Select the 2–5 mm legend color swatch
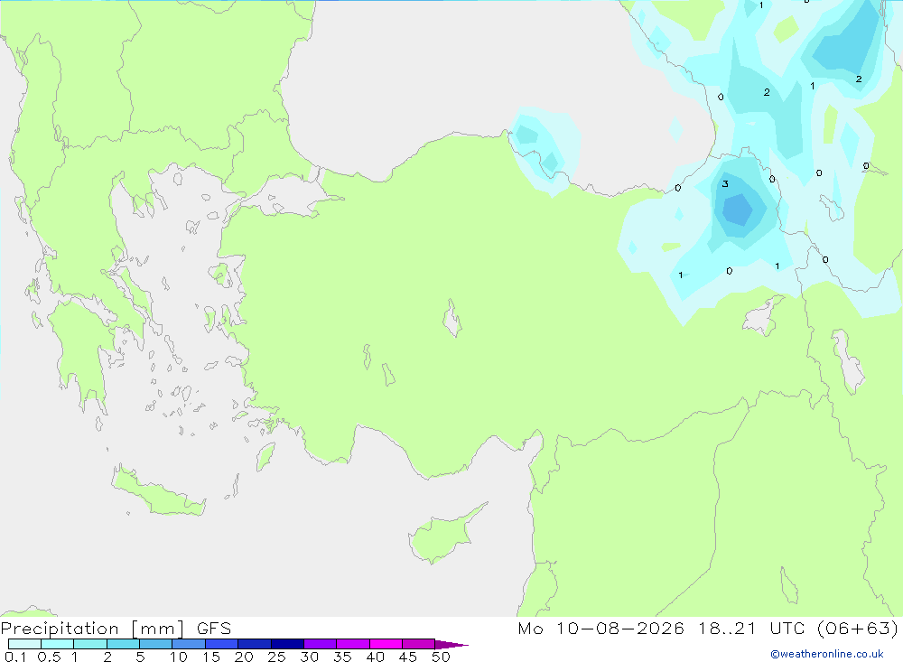The width and height of the screenshot is (903, 662). pyautogui.click(x=123, y=644)
